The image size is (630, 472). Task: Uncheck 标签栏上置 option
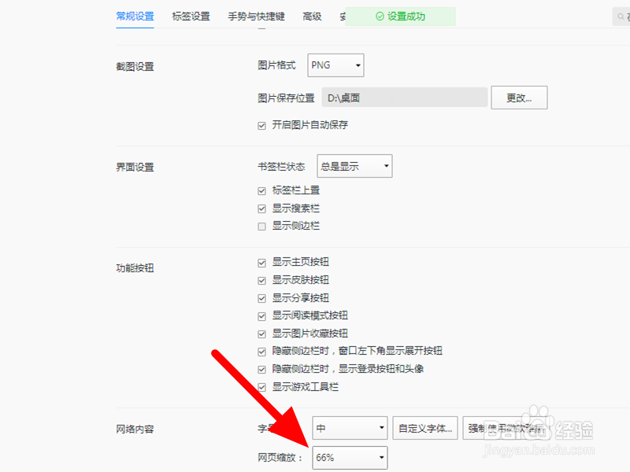click(261, 190)
